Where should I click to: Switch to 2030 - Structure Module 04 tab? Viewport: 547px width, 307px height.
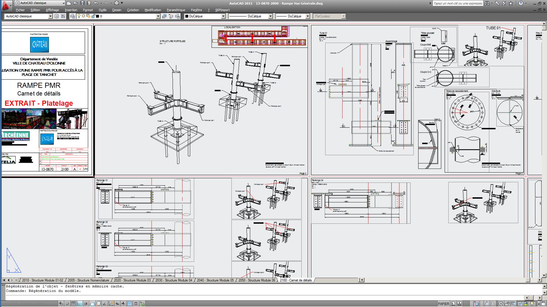click(174, 280)
